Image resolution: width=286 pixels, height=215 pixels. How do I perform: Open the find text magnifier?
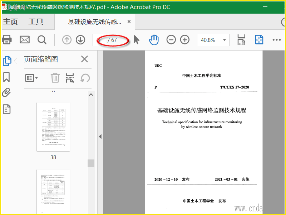point(42,40)
